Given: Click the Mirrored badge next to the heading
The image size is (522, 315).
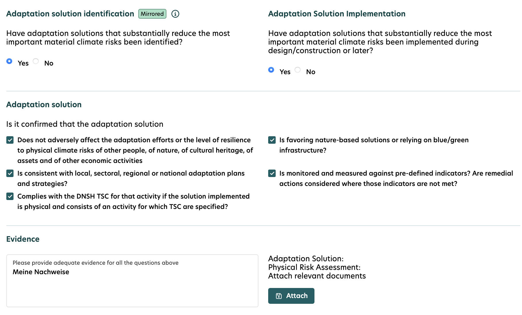Looking at the screenshot, I should coord(152,14).
